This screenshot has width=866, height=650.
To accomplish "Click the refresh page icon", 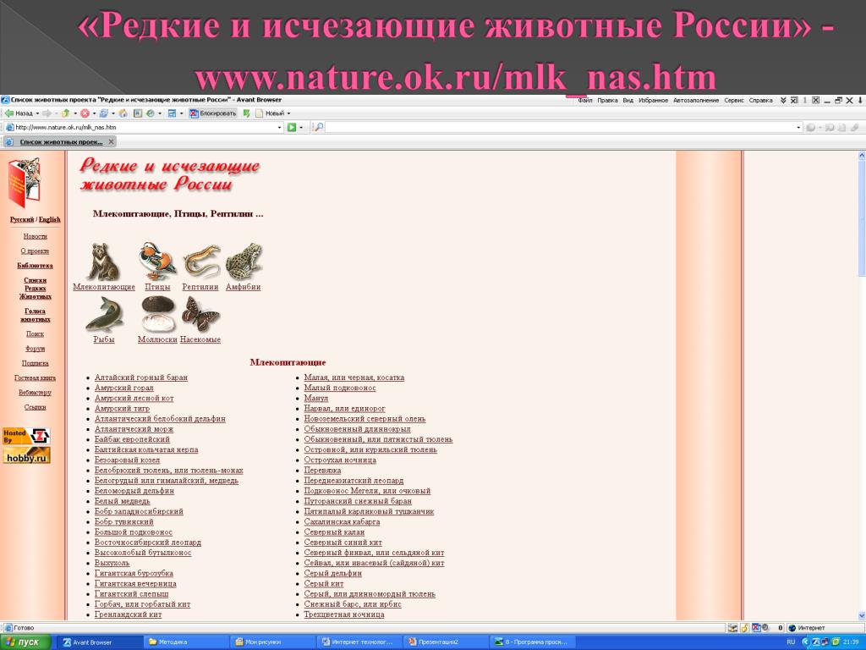I will click(x=103, y=113).
